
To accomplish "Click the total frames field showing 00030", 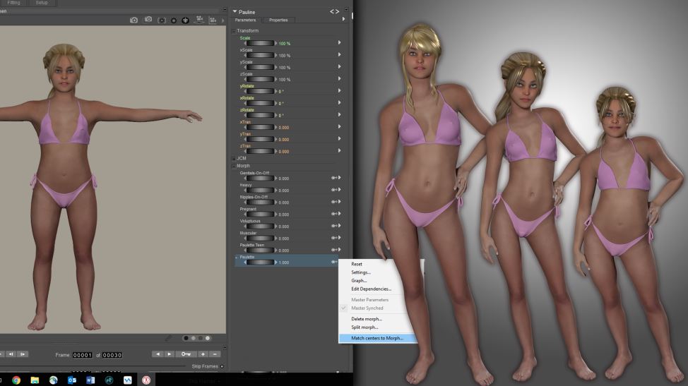I will (112, 355).
